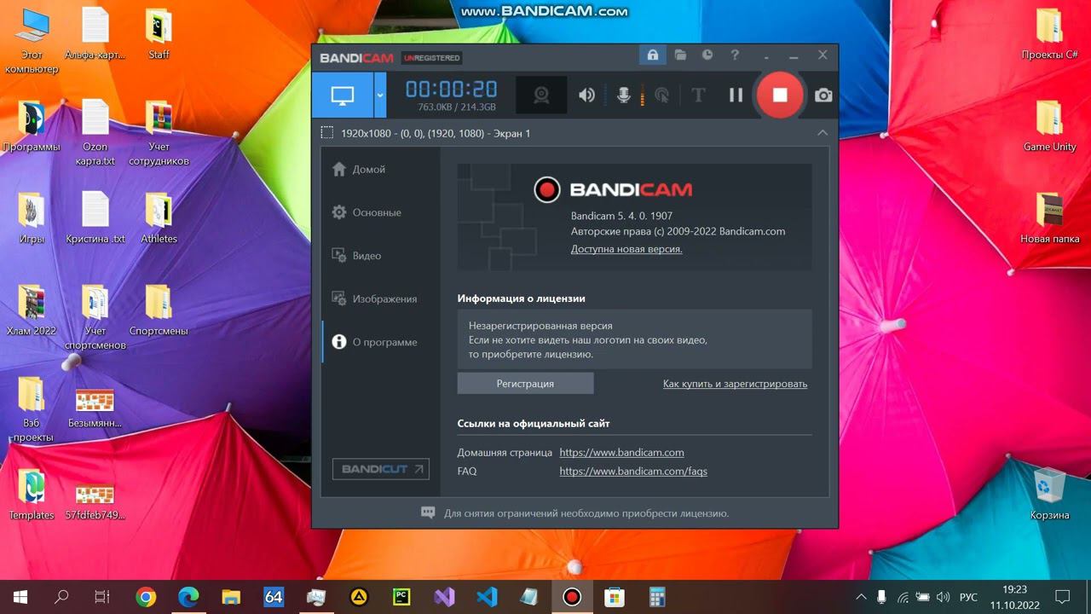Click the Bandicut button
The image size is (1091, 614).
pos(380,469)
